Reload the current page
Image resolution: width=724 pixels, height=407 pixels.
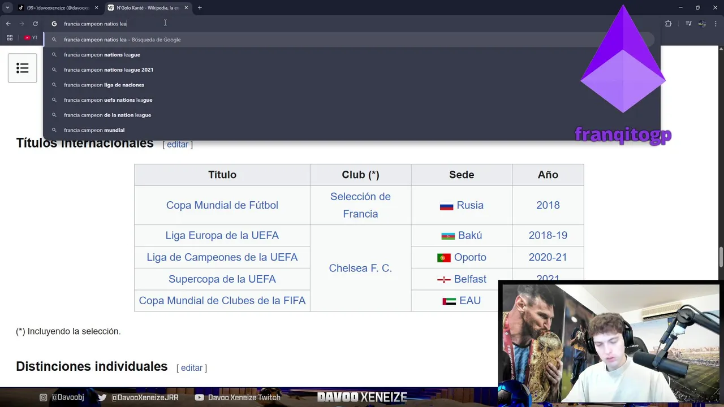[x=35, y=24]
